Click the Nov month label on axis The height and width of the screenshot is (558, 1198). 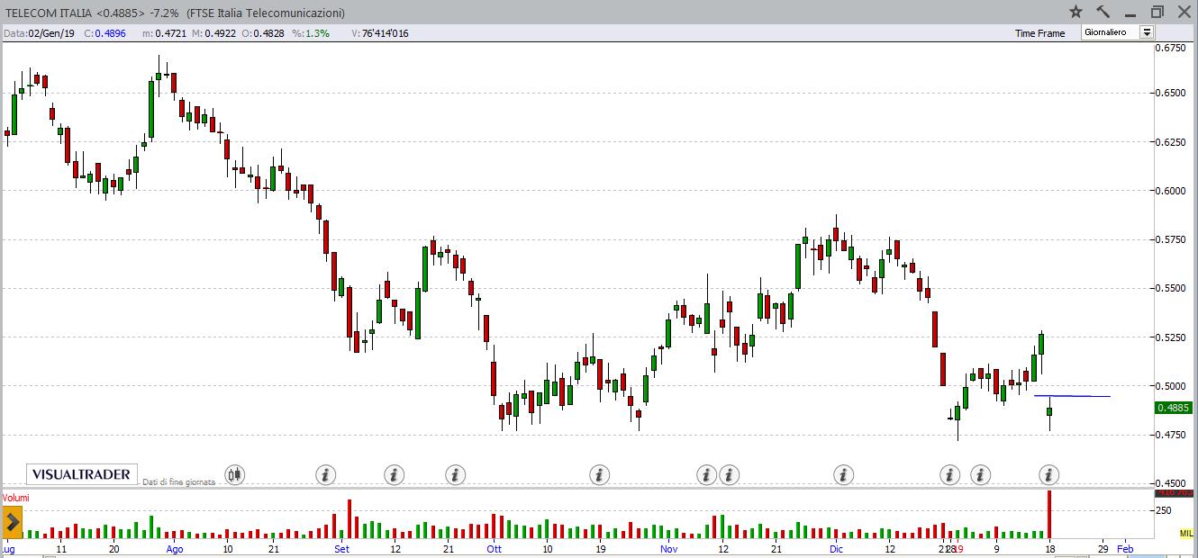668,548
